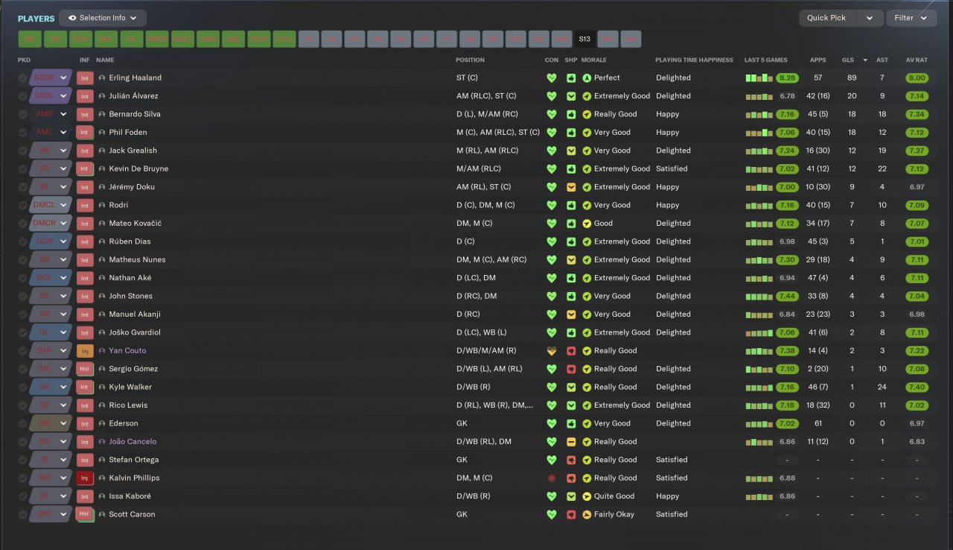This screenshot has width=953, height=550.
Task: Expand the Quick Pick arrow menu
Action: pos(870,18)
